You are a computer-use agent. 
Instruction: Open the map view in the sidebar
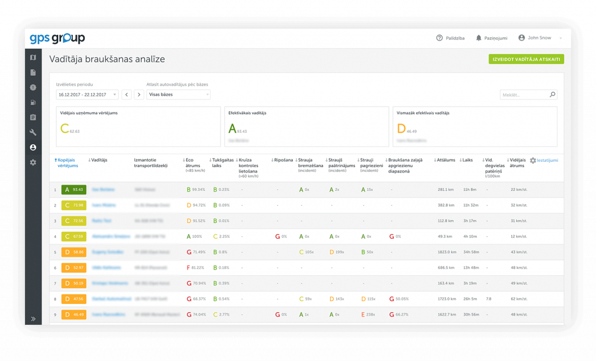[x=33, y=58]
